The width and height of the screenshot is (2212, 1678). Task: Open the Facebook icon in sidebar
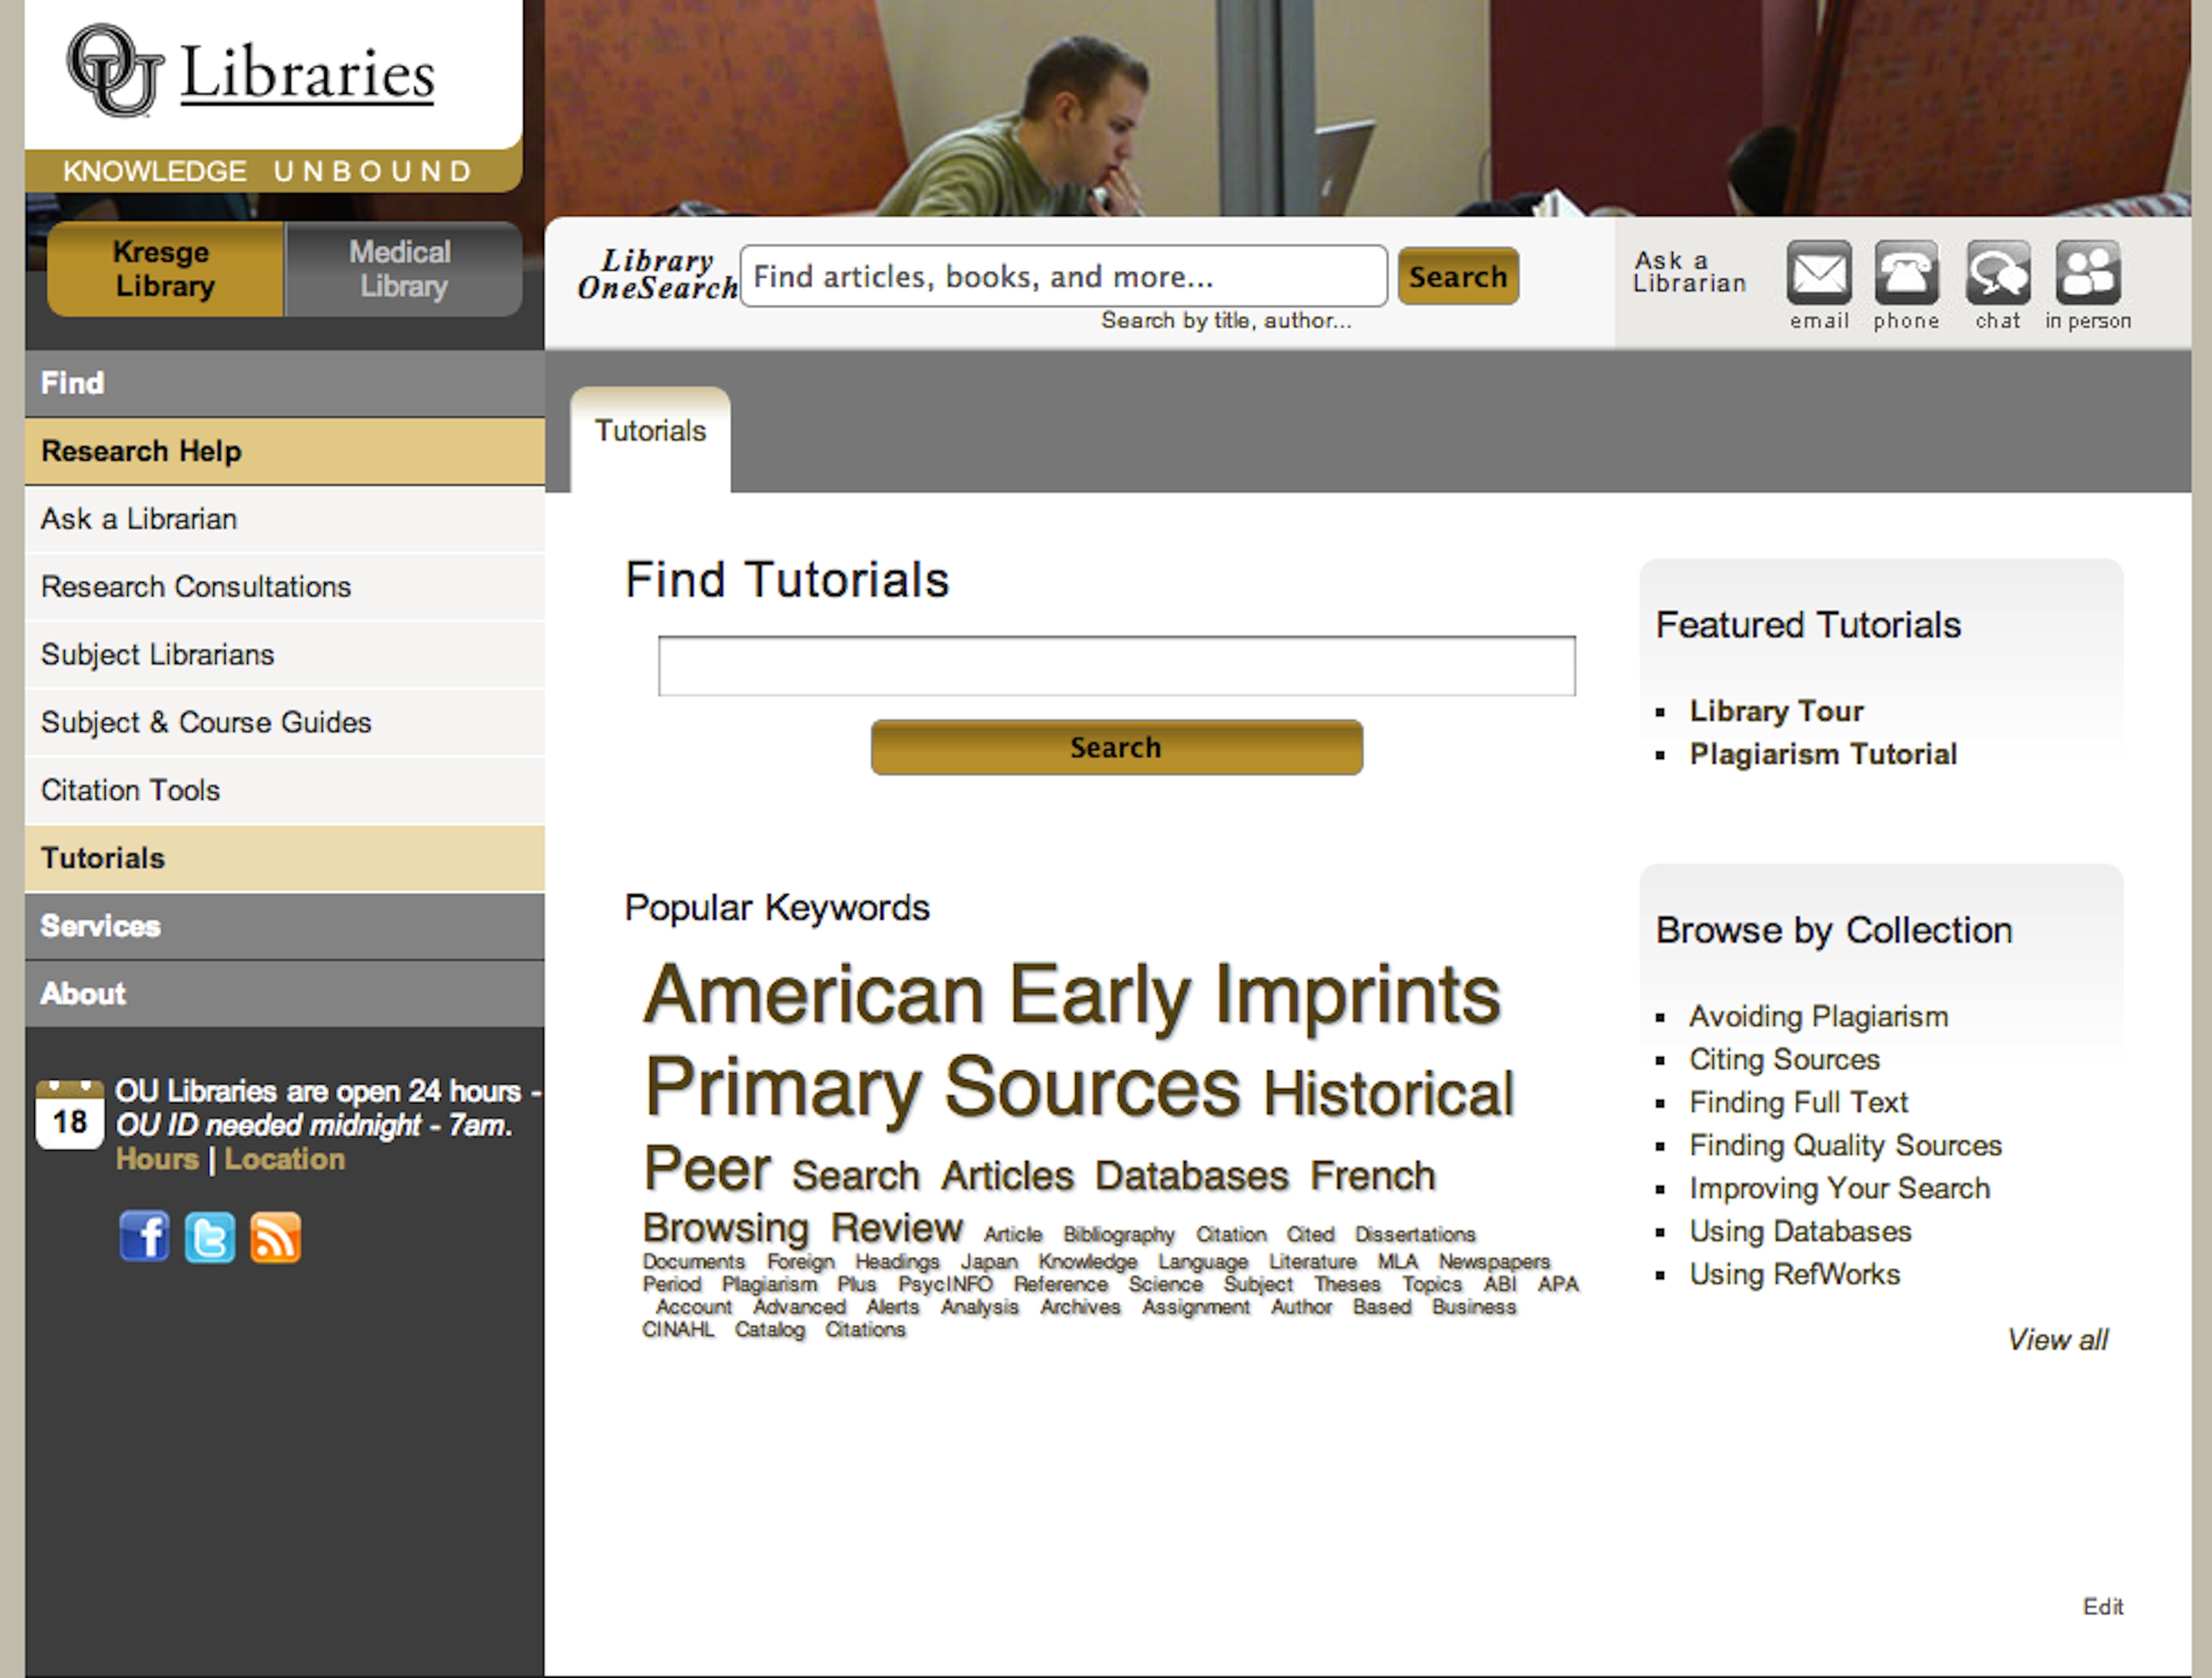point(144,1237)
